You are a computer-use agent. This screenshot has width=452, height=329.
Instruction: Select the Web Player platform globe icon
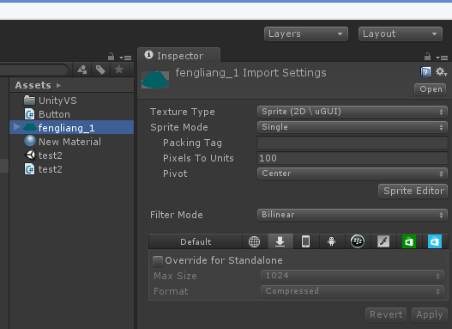tap(254, 241)
